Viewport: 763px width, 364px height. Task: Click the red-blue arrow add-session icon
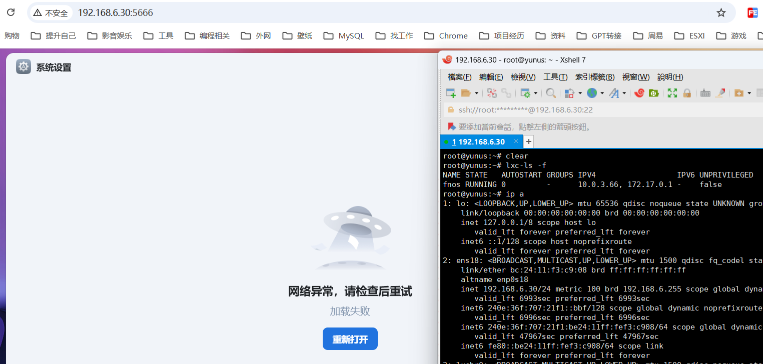tap(452, 126)
